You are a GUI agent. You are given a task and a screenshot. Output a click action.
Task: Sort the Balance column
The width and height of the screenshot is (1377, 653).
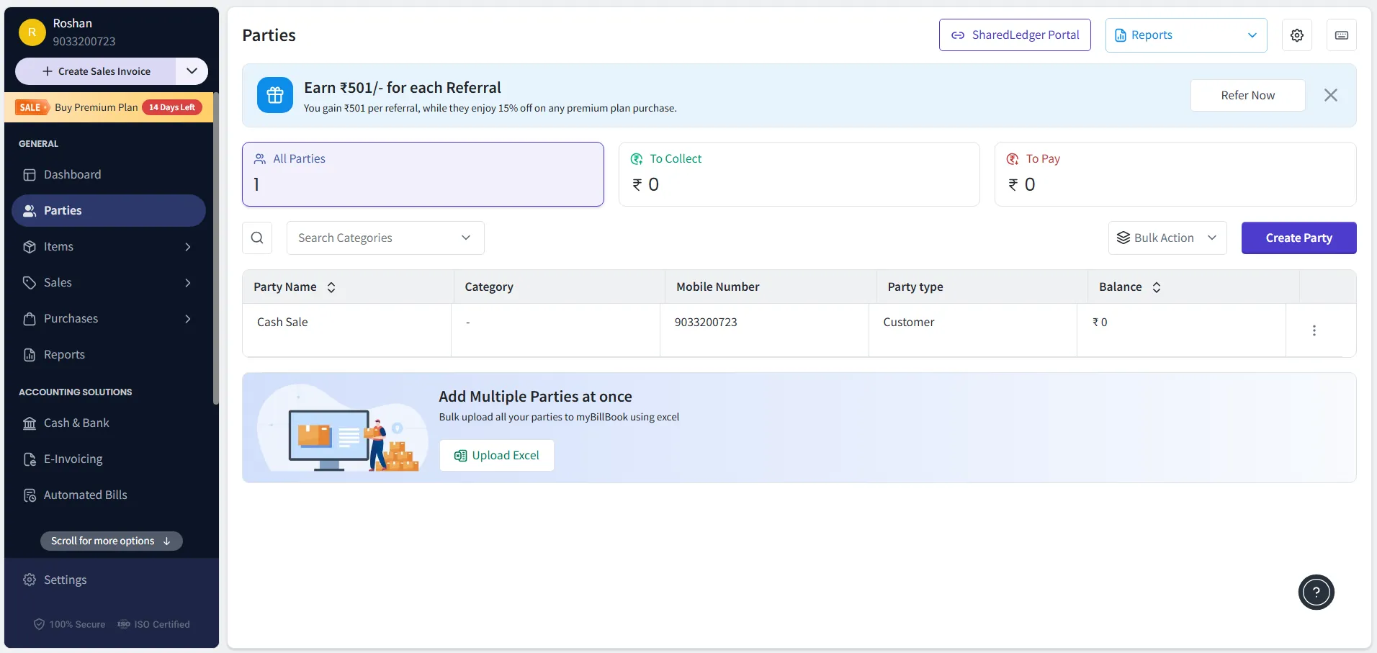[1157, 287]
